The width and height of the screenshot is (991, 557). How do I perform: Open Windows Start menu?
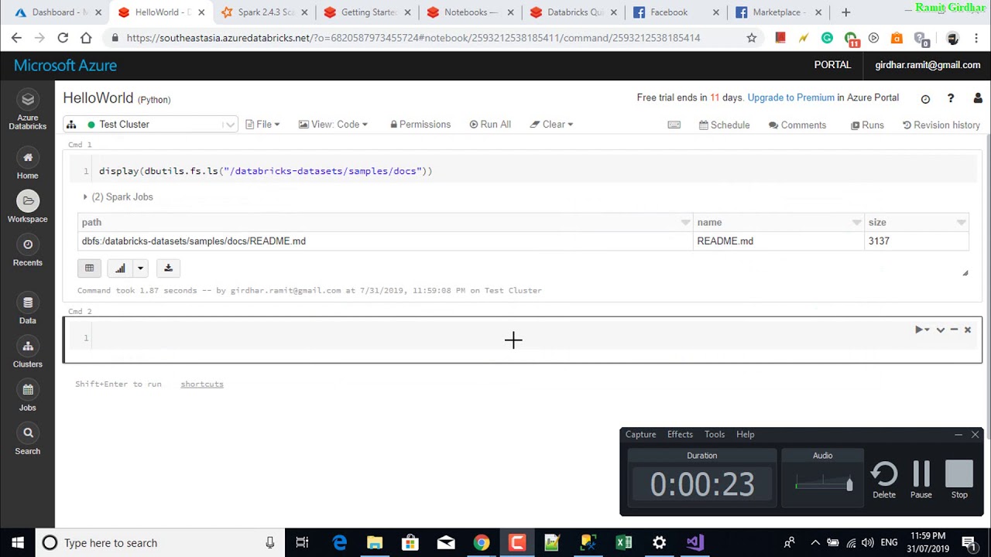click(x=18, y=542)
